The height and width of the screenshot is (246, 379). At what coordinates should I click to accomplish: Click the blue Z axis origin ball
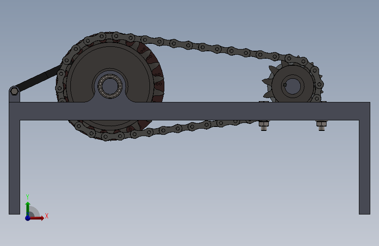28,218
